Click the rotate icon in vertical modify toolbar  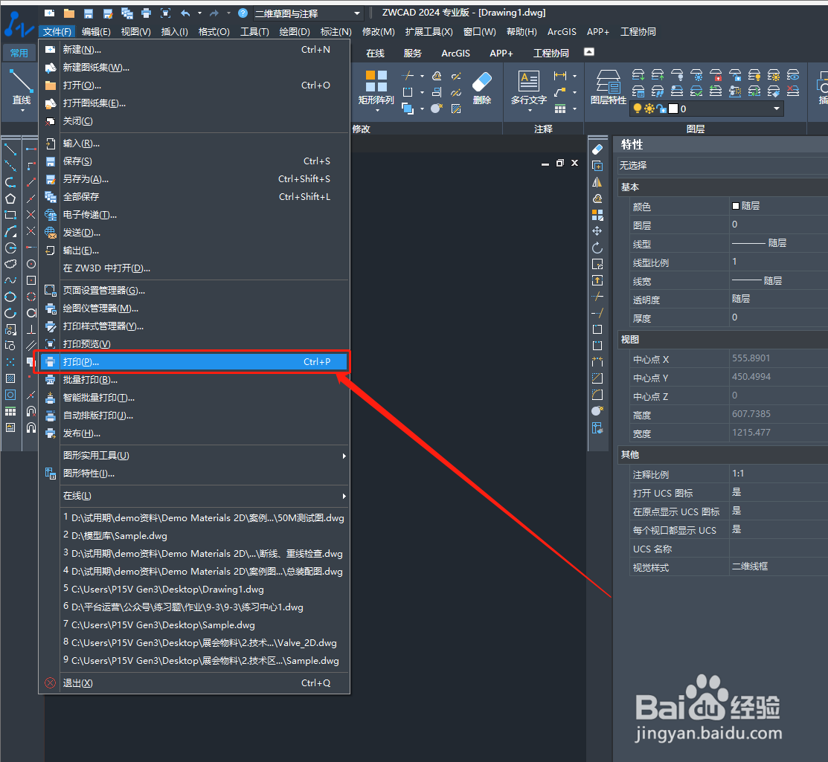tap(597, 248)
